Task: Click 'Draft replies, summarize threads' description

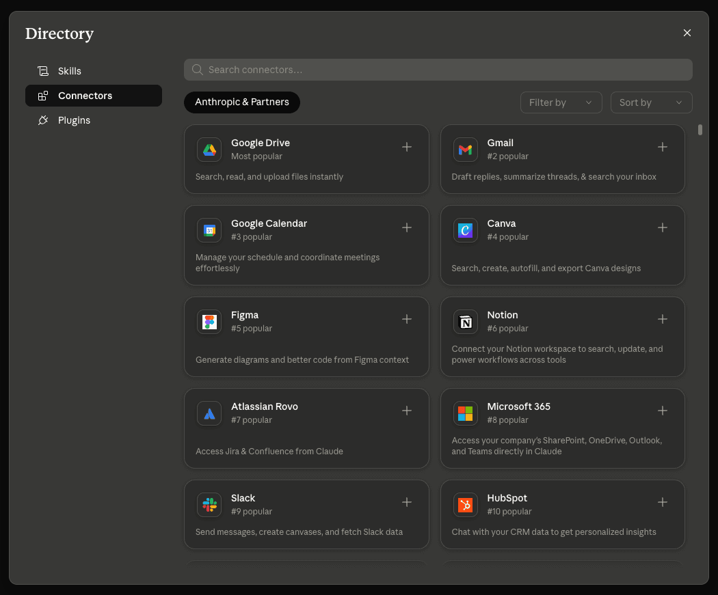Action: point(554,176)
